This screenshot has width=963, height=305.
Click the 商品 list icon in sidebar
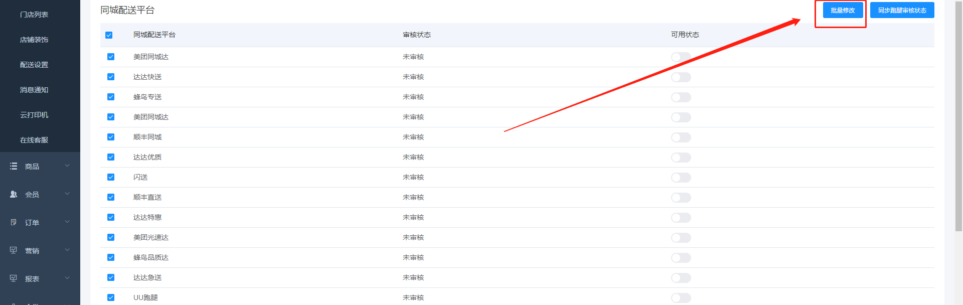tap(14, 166)
